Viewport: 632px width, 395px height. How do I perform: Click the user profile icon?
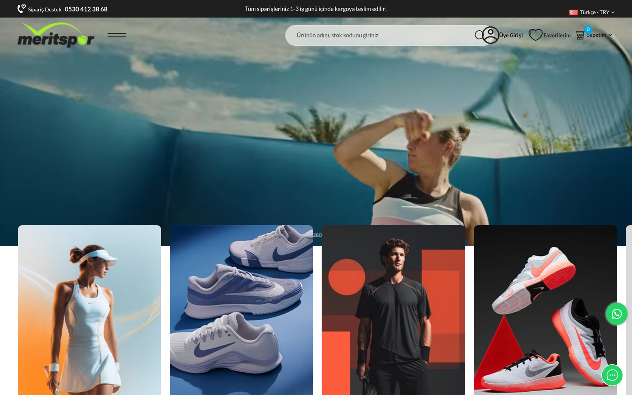point(491,35)
